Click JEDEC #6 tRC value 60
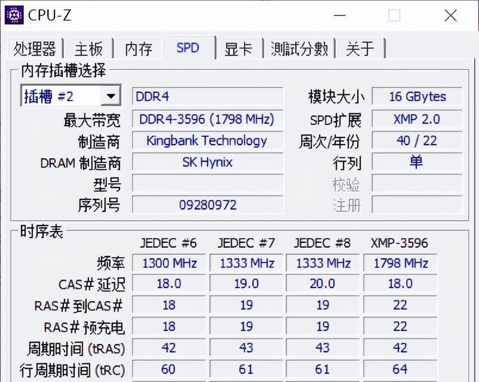The width and height of the screenshot is (479, 382). (x=169, y=369)
